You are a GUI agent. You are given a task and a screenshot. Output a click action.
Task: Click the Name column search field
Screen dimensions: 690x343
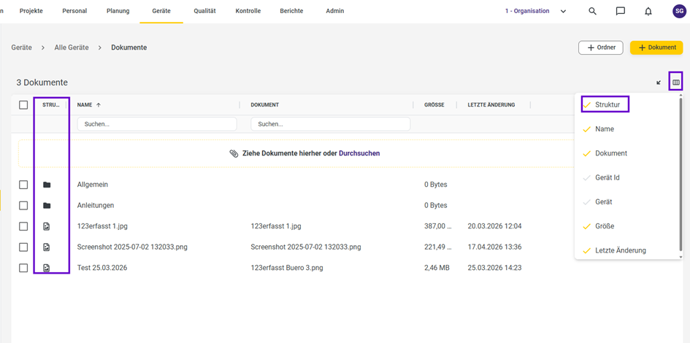tap(157, 124)
